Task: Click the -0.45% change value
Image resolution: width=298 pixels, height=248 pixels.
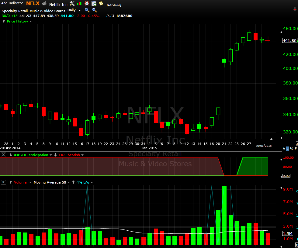Action: coord(93,16)
